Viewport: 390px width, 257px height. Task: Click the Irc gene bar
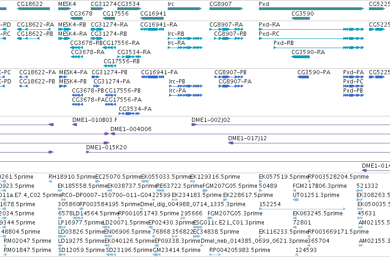185,9
